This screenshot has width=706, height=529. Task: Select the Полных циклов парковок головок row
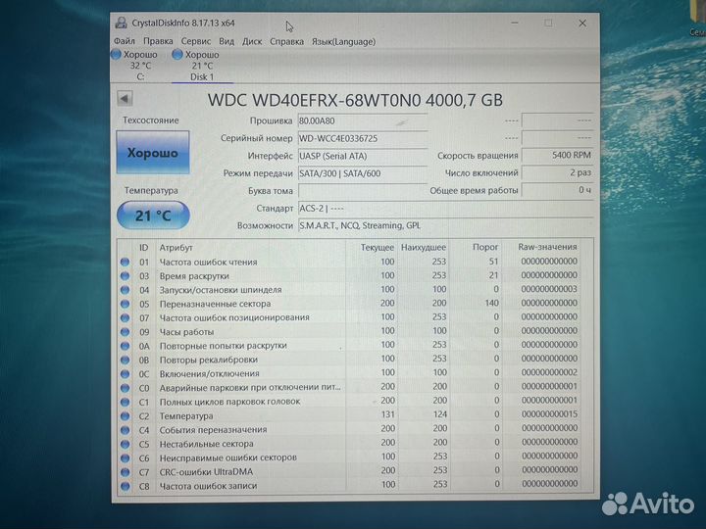349,402
